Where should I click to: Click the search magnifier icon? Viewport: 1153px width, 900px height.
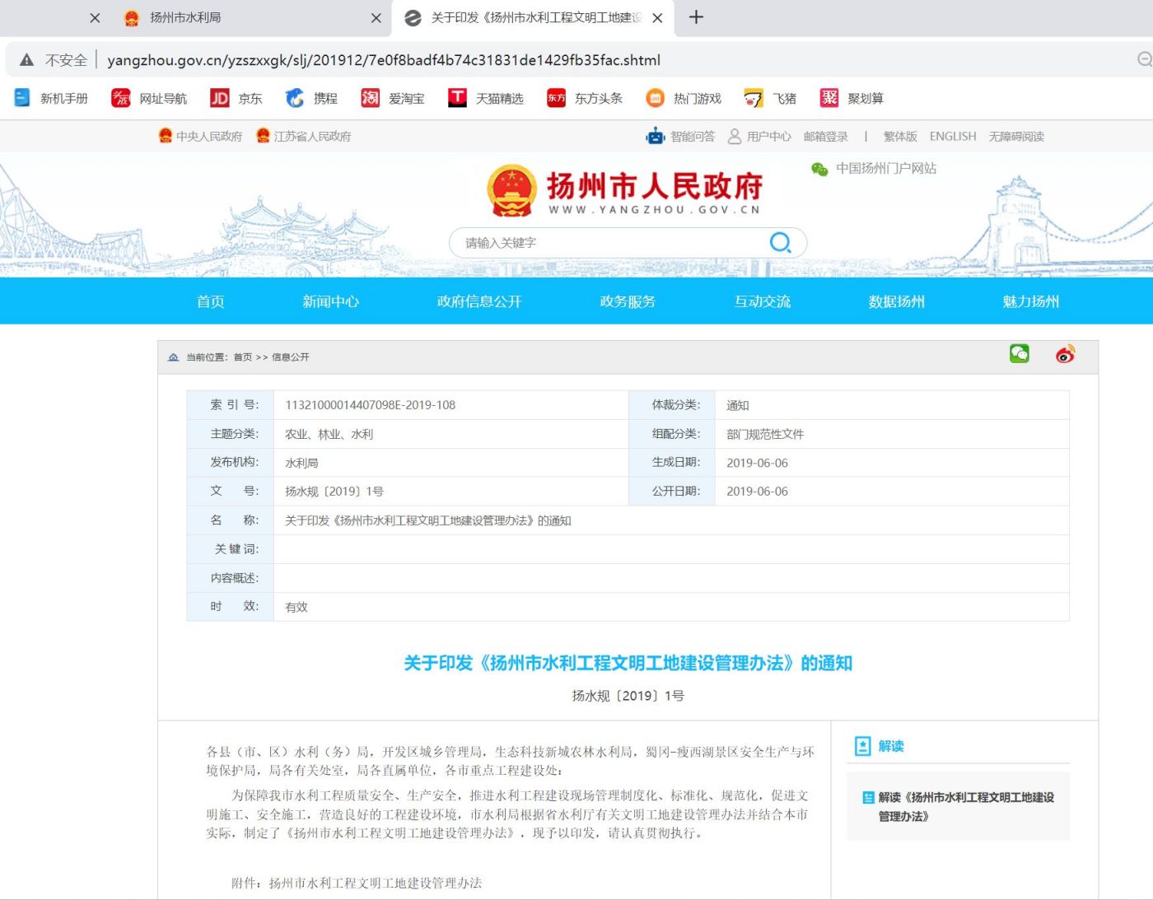780,242
